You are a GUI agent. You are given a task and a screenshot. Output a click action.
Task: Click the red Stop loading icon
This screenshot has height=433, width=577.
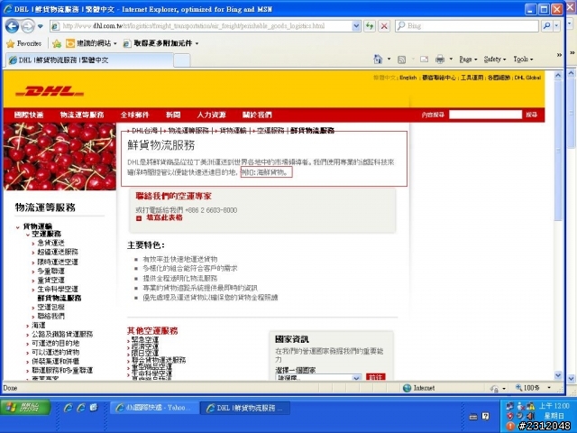[384, 26]
